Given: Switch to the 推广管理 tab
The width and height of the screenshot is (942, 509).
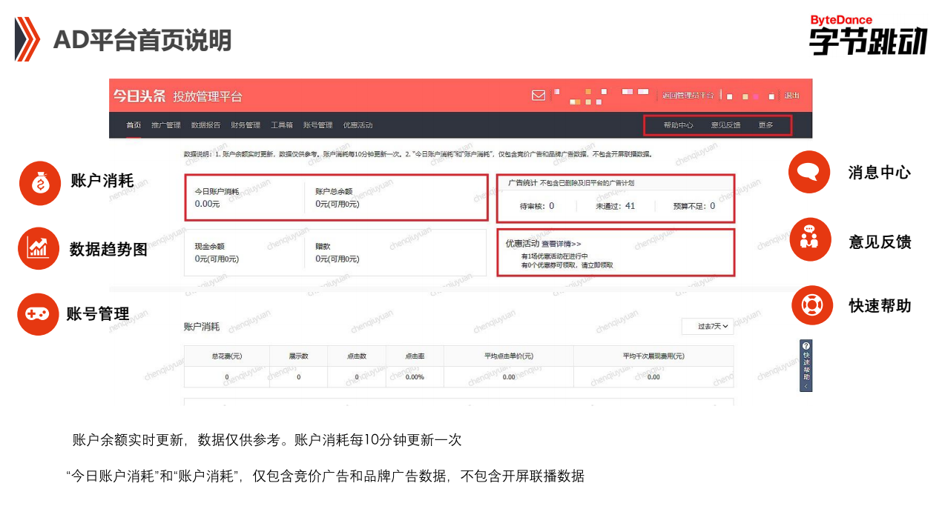Looking at the screenshot, I should click(165, 124).
